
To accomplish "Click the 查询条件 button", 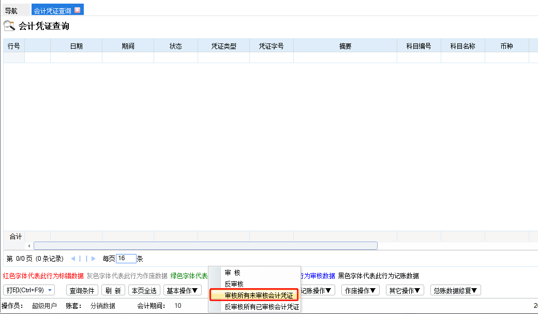I will [x=82, y=290].
